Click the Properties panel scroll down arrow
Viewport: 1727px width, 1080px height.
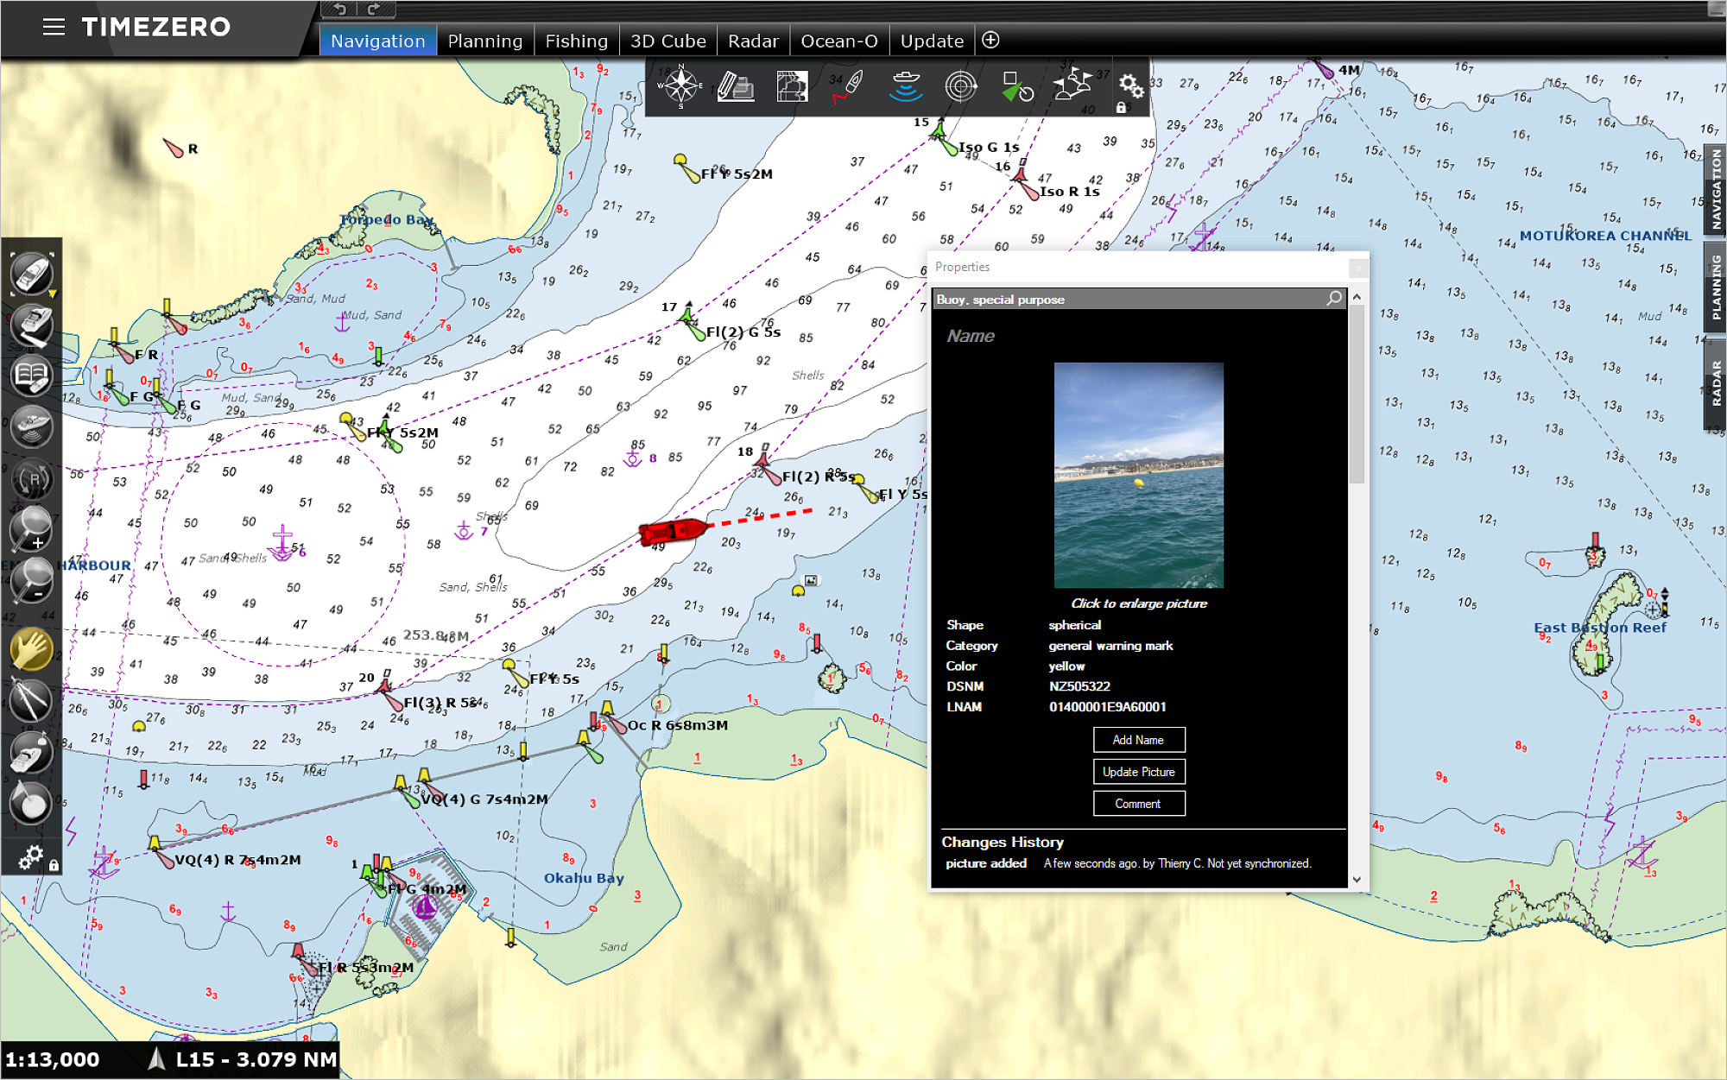(1357, 880)
